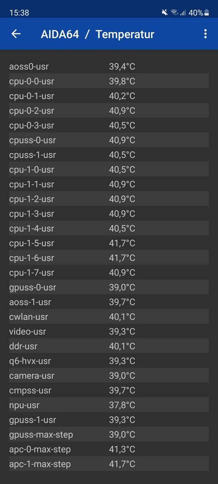The width and height of the screenshot is (218, 484).
Task: Tap the battery icon in status bar
Action: click(x=207, y=13)
